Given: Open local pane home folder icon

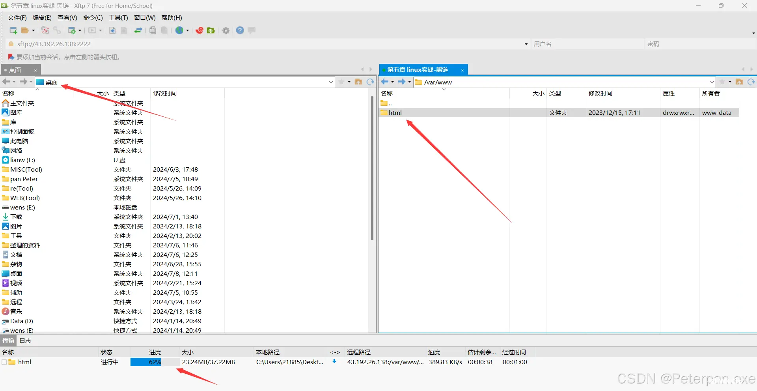Looking at the screenshot, I should pyautogui.click(x=358, y=82).
